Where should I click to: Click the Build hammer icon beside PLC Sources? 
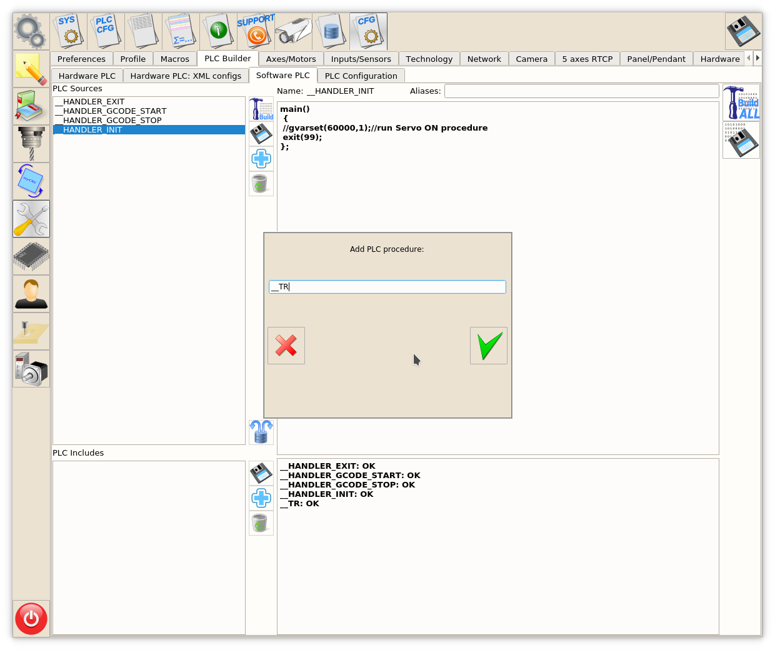(x=261, y=109)
